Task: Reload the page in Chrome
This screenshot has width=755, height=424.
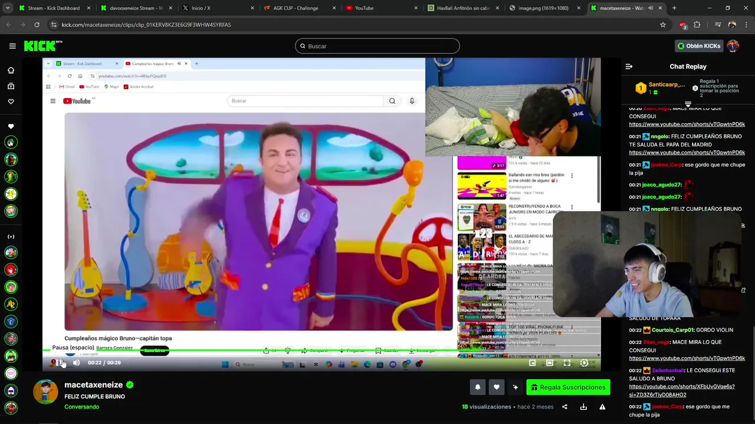Action: point(37,25)
